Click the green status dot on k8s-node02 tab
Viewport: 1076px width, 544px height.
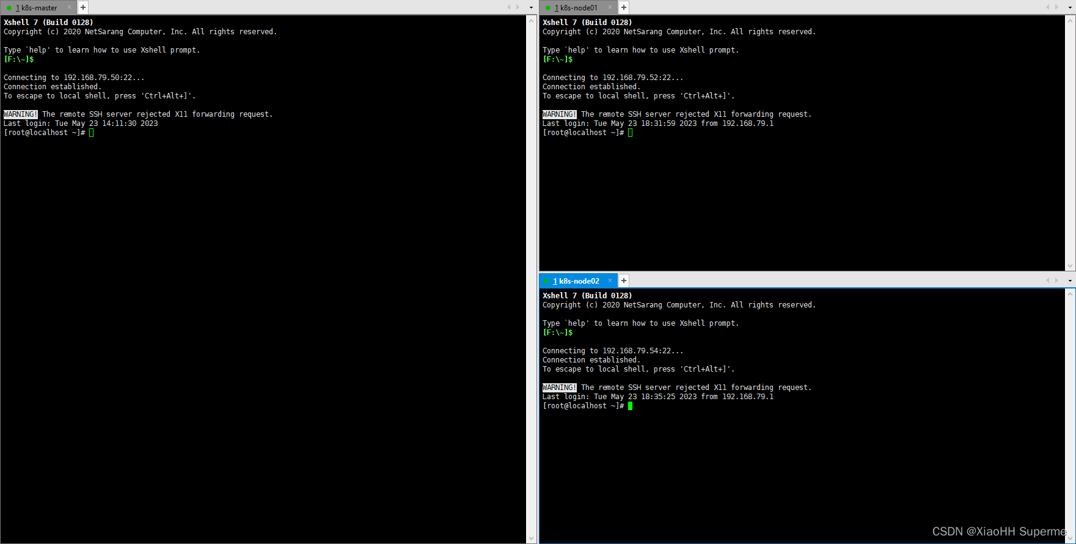(x=546, y=281)
